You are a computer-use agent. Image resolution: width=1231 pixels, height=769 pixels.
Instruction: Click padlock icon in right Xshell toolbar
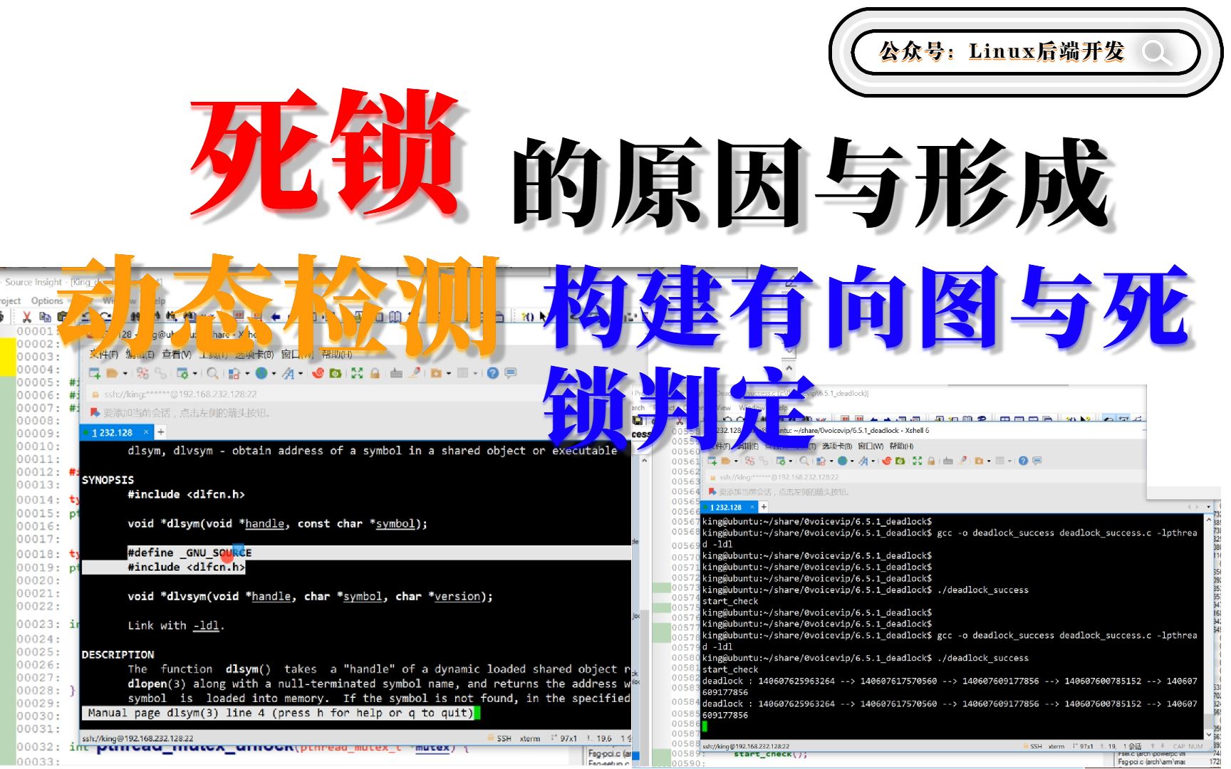click(931, 461)
